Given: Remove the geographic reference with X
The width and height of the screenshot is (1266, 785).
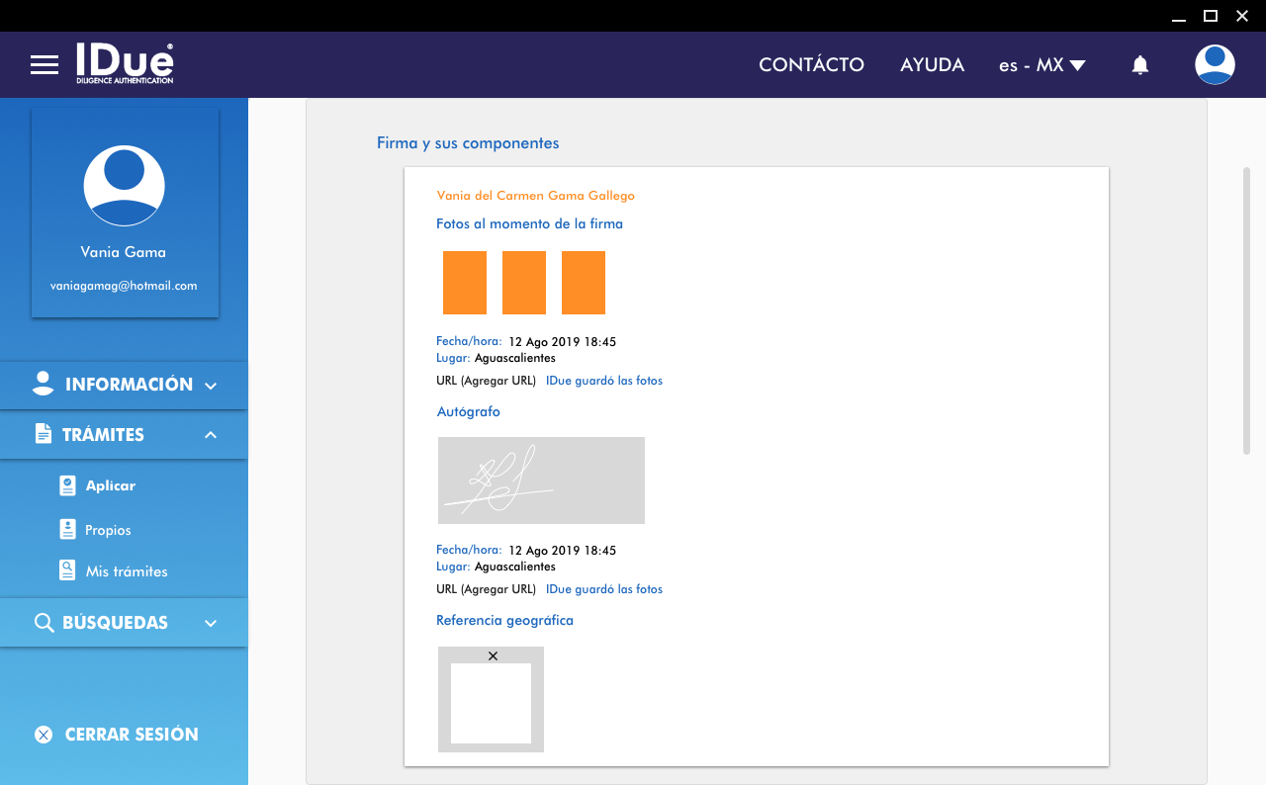Looking at the screenshot, I should point(493,656).
